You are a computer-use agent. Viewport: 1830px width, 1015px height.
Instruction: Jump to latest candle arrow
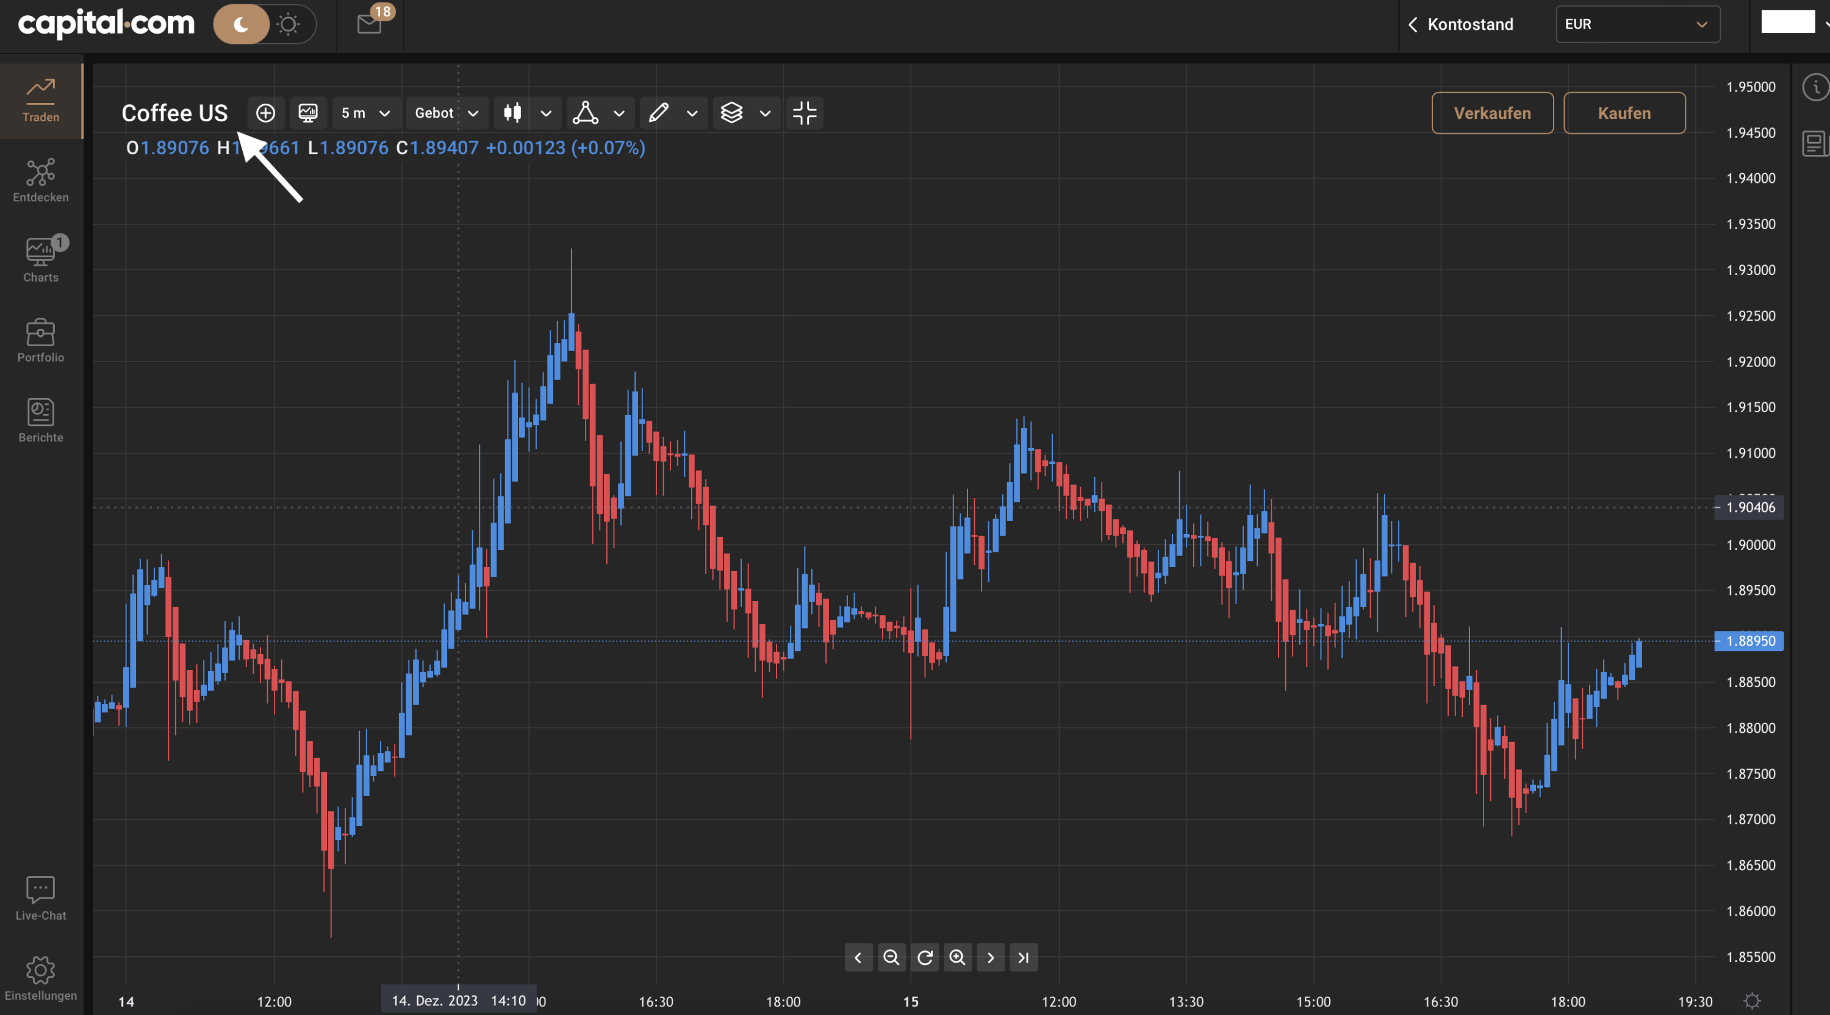click(x=1024, y=958)
